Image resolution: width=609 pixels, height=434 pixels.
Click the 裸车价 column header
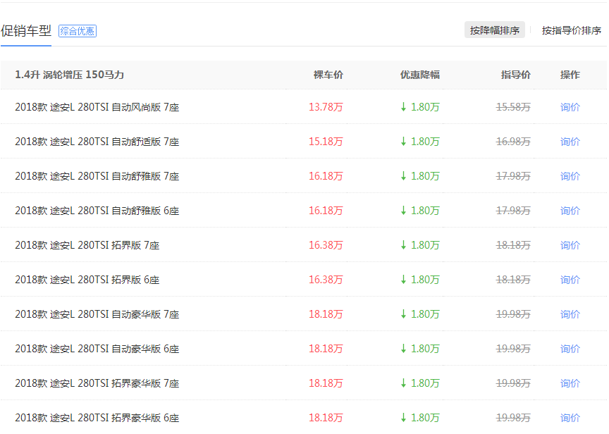328,75
